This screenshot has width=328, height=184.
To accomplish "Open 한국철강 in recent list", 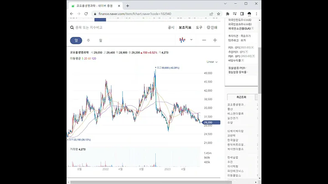I will click(x=233, y=140).
